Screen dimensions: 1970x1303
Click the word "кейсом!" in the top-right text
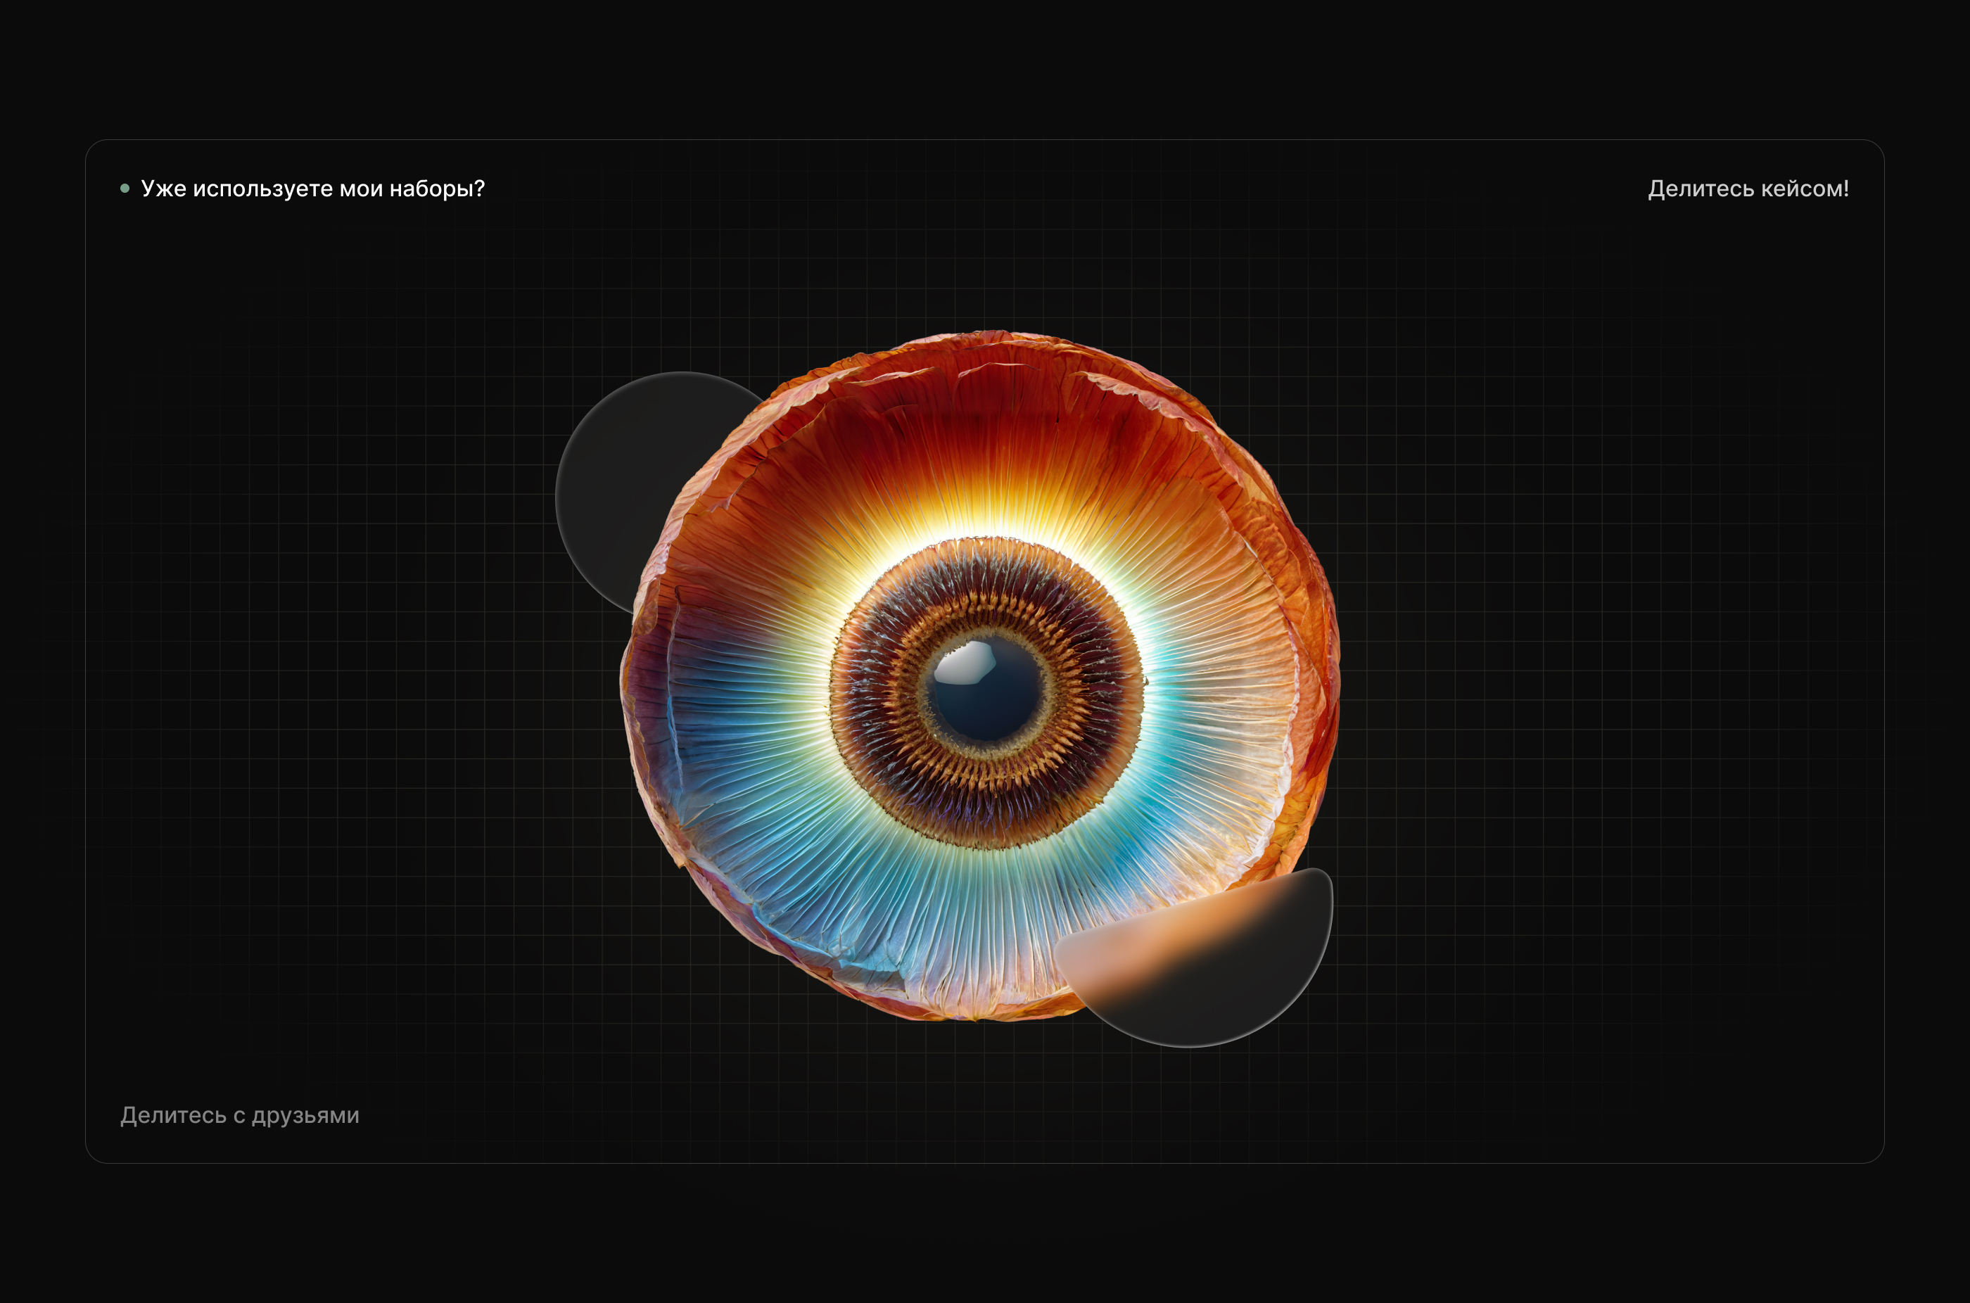[1805, 189]
